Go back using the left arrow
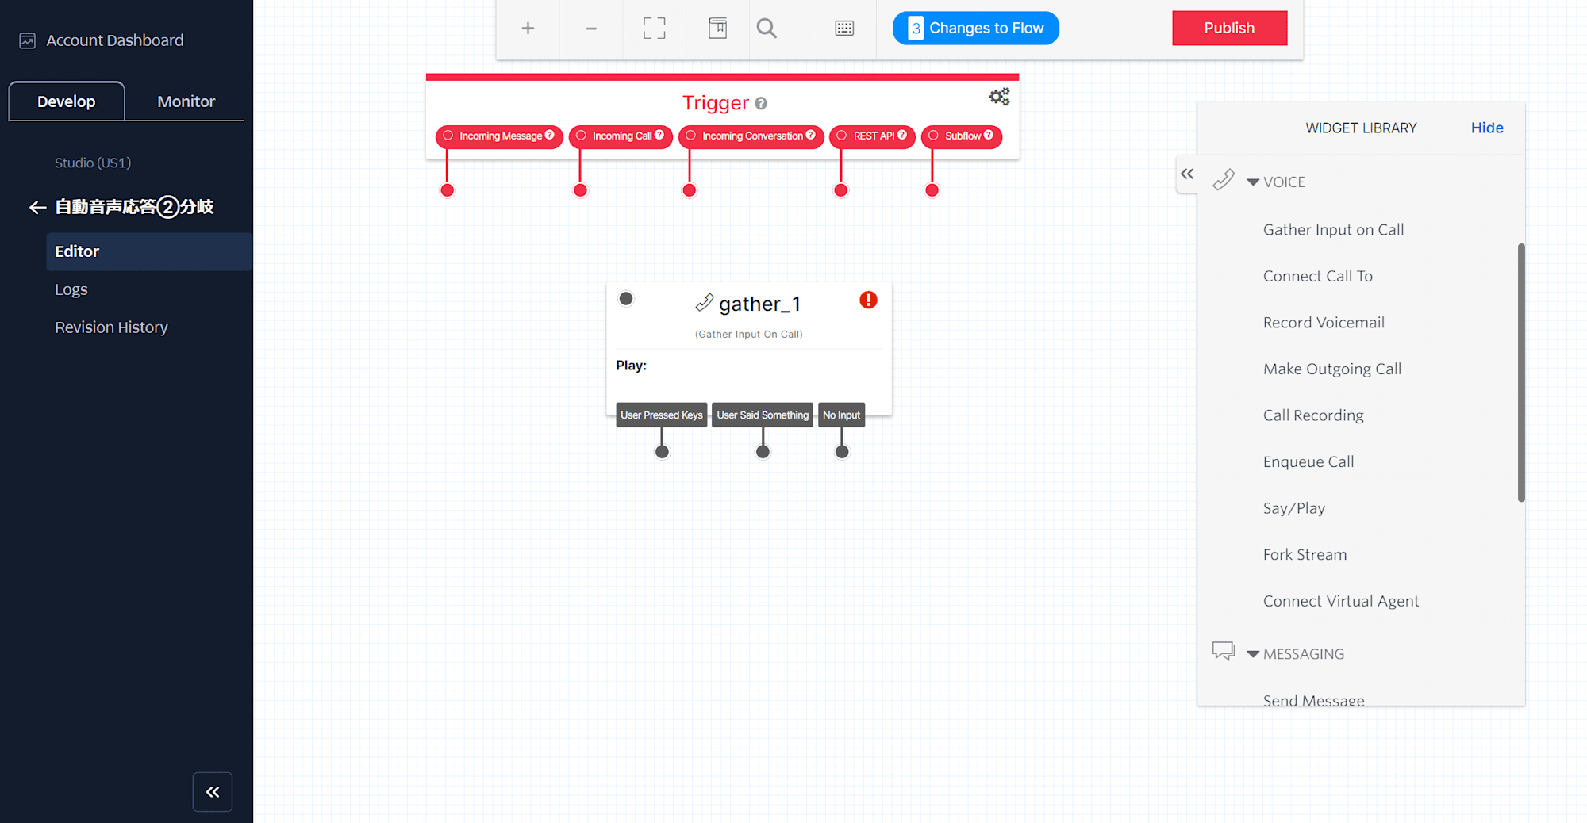 (37, 208)
